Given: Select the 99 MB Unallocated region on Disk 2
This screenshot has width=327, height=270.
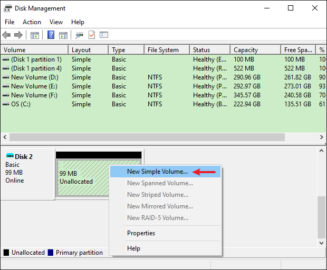Looking at the screenshot, I should (x=83, y=177).
